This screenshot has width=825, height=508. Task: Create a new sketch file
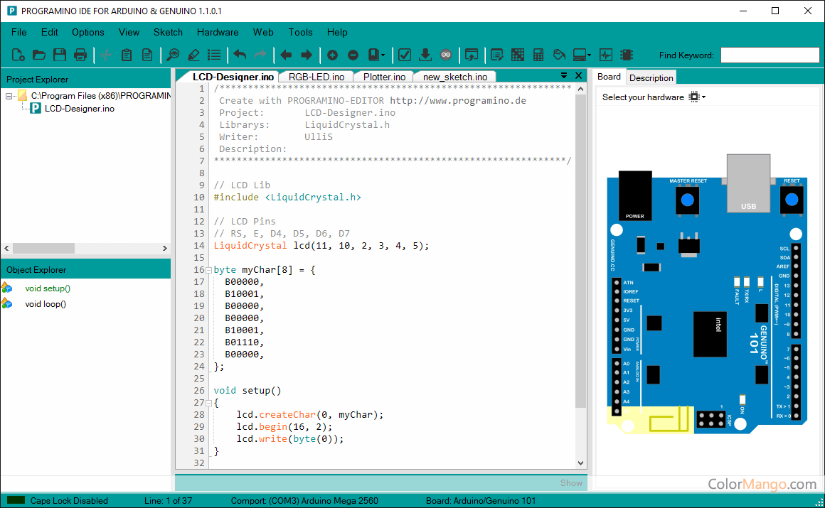(18, 55)
